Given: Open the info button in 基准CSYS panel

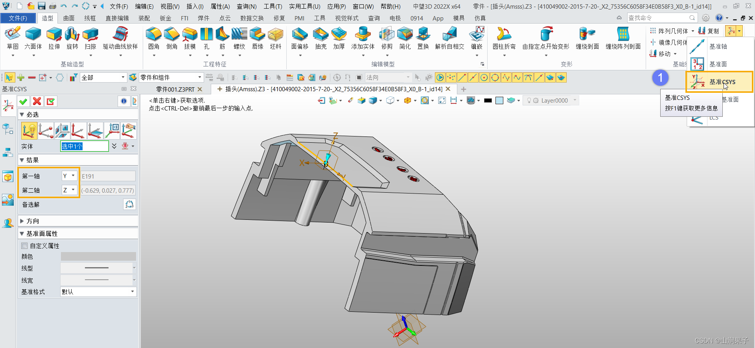Looking at the screenshot, I should coord(124,101).
